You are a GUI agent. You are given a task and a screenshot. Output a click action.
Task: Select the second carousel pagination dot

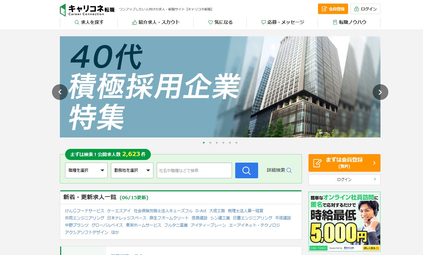click(x=210, y=143)
